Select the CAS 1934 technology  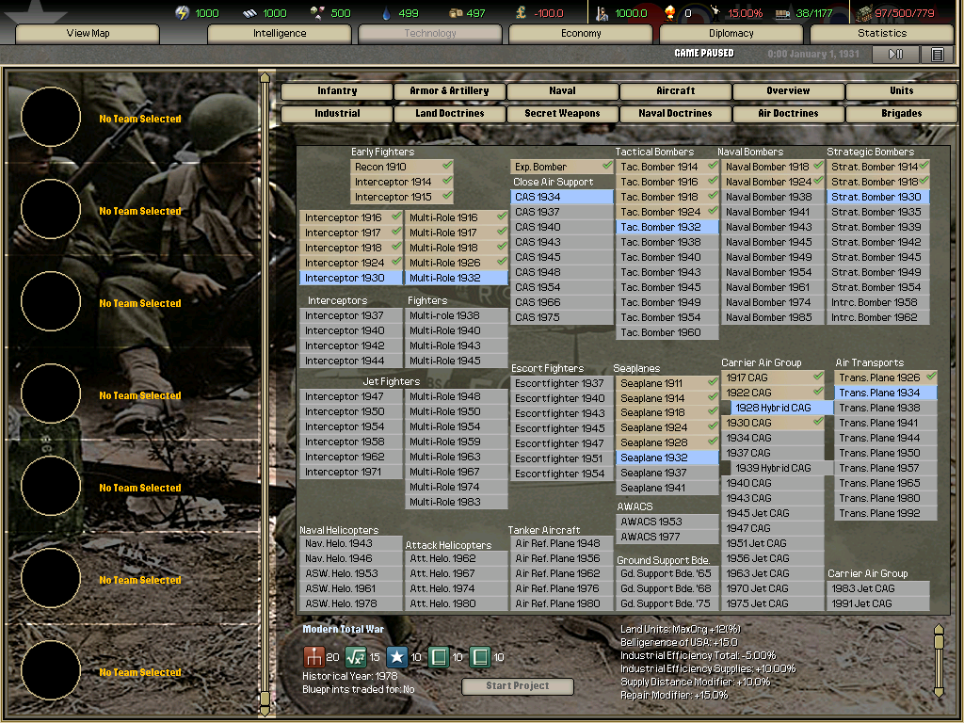pyautogui.click(x=561, y=197)
